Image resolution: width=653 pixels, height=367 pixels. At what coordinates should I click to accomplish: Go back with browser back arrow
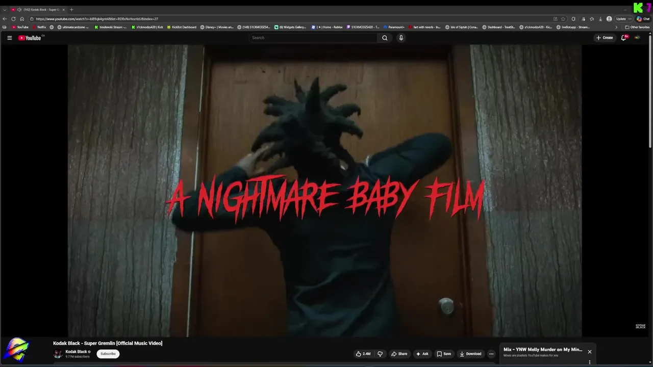click(x=5, y=19)
